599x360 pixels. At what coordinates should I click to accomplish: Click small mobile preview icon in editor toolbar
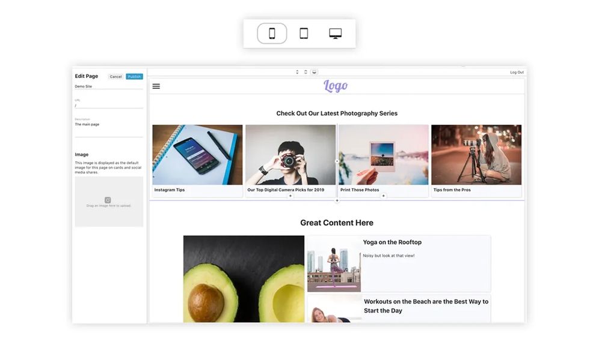(x=297, y=72)
